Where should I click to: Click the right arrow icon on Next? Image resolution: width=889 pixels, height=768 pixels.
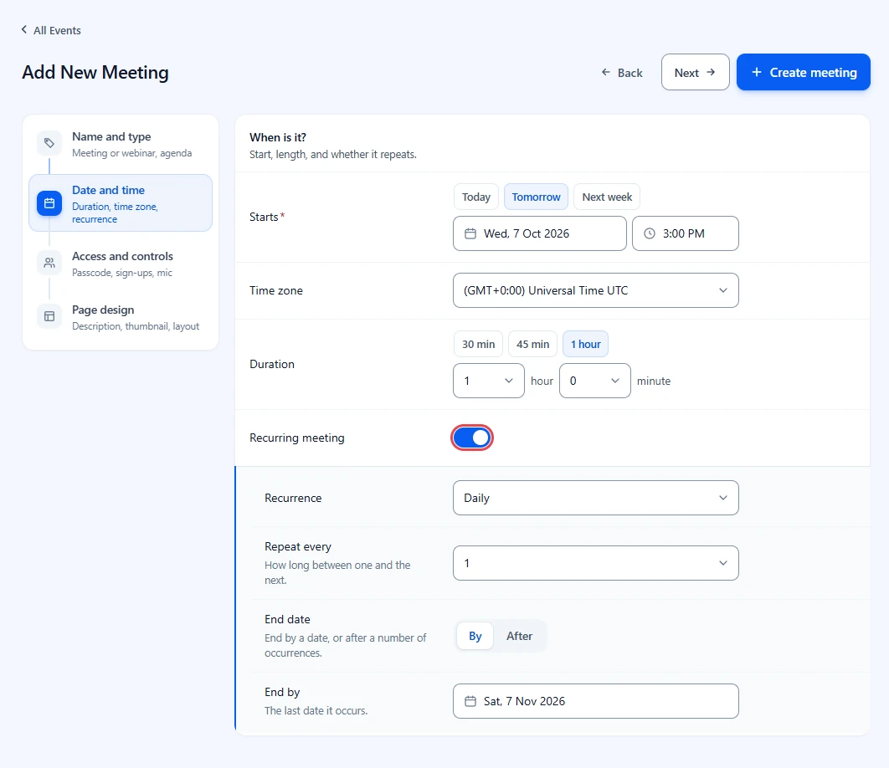(x=711, y=72)
